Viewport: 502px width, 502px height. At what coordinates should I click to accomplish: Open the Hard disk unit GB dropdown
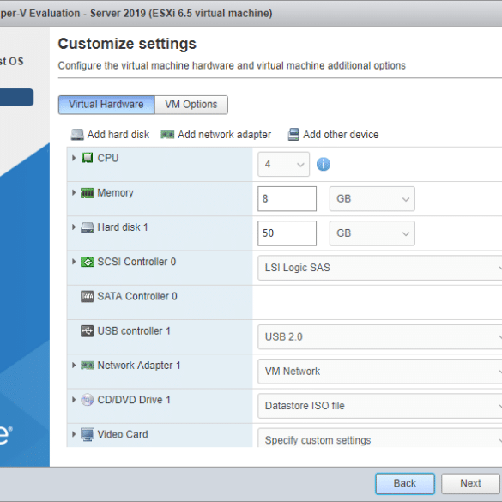(x=372, y=233)
